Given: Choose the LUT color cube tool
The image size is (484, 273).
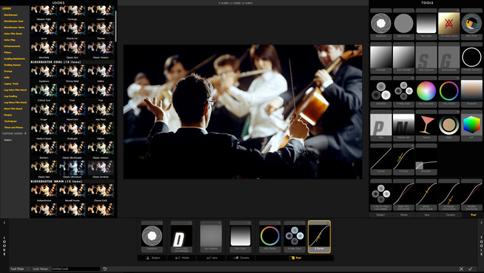Looking at the screenshot, I should 471,125.
